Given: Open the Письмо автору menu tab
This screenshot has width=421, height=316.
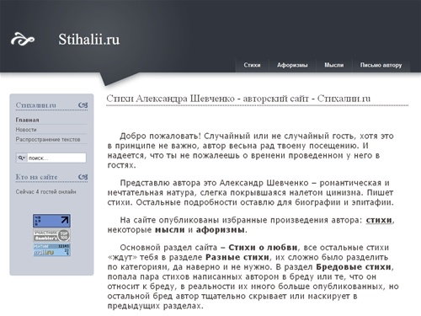Looking at the screenshot, I should tap(381, 65).
